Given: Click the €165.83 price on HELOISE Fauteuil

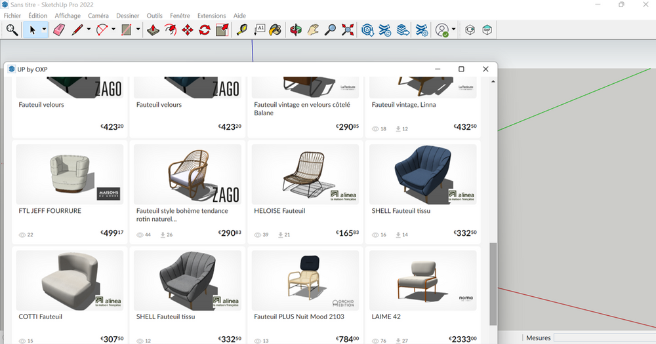Looking at the screenshot, I should point(347,233).
